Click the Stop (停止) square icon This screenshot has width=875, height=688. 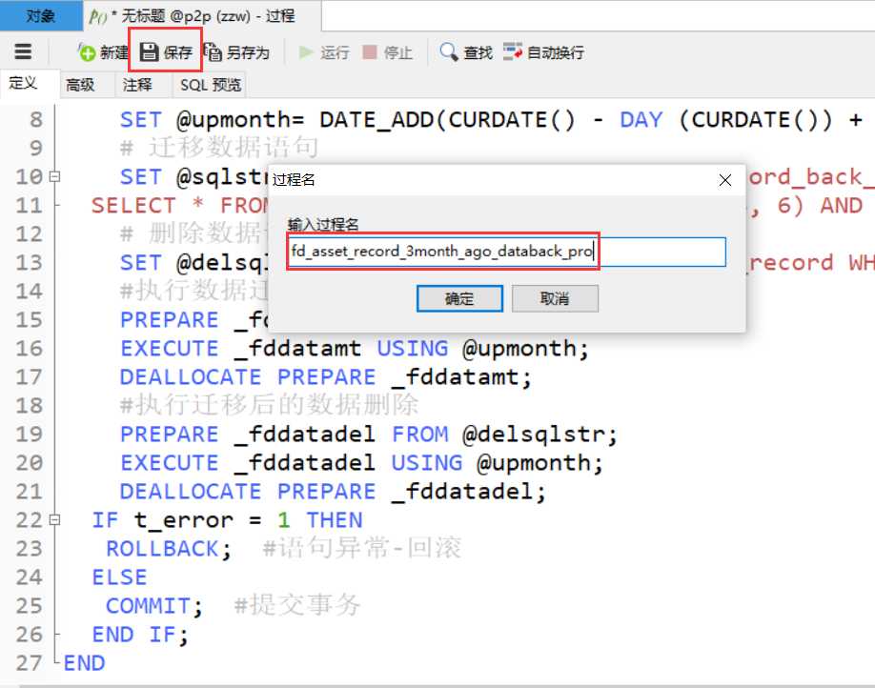pyautogui.click(x=370, y=51)
